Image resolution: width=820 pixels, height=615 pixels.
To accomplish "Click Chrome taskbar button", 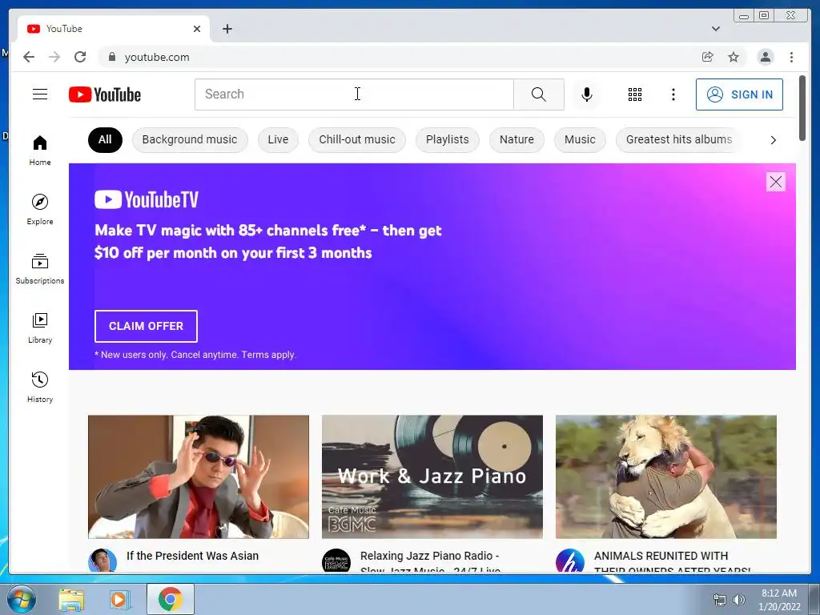I will click(170, 599).
